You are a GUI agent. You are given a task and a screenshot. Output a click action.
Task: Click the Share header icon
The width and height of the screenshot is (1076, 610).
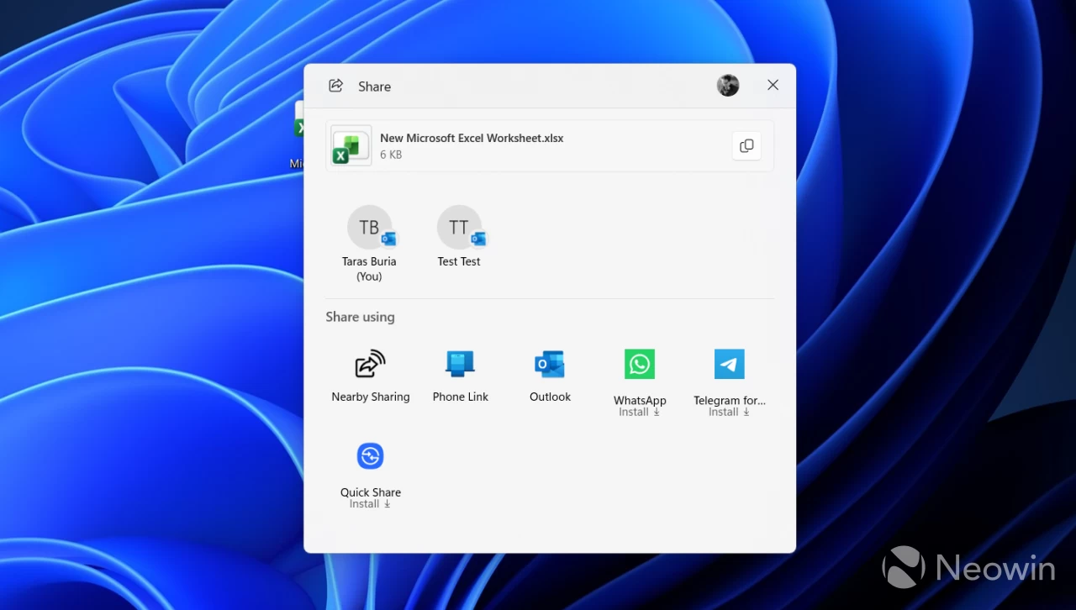click(x=335, y=86)
